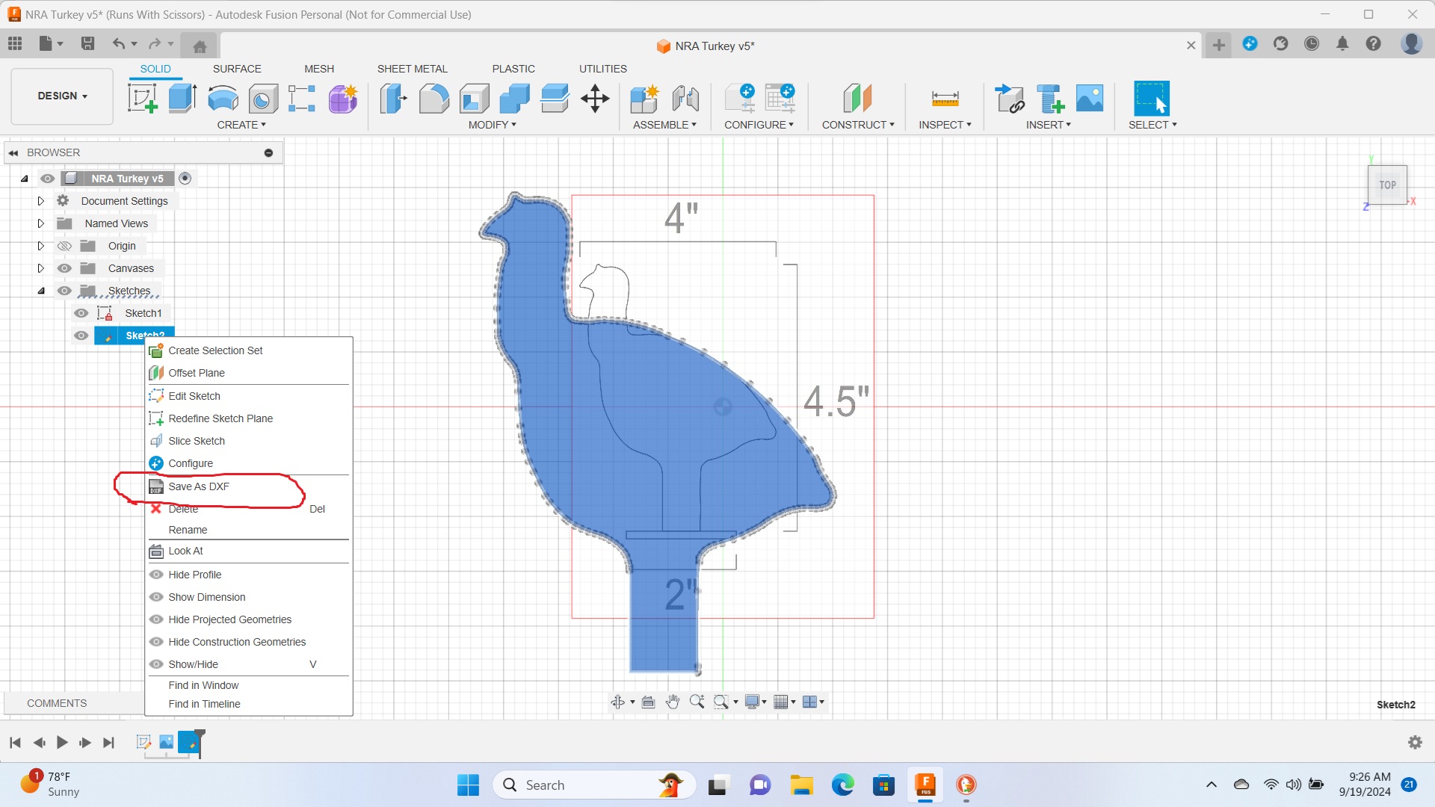Select the Insert McMaster-Carr Component tool

pos(1050,99)
